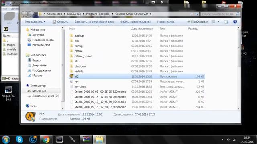The width and height of the screenshot is (257, 144).
Task: Open the Изображения library
Action: coord(41,70)
